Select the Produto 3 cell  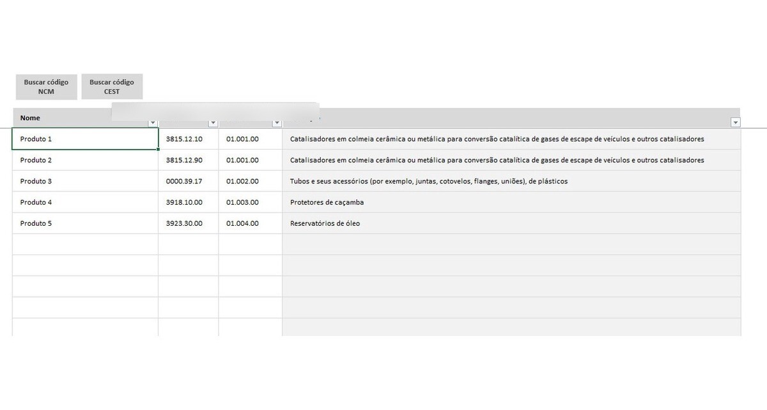(85, 181)
